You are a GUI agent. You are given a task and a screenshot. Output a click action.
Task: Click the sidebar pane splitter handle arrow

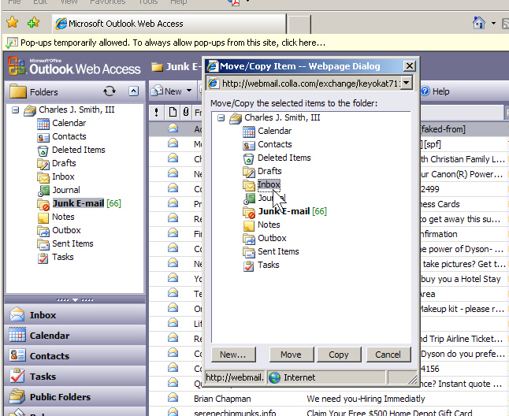pos(75,300)
